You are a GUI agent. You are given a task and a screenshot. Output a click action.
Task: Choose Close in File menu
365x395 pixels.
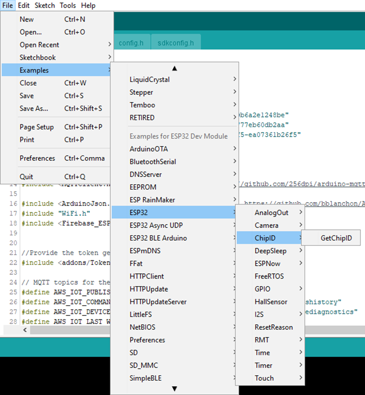(x=57, y=83)
